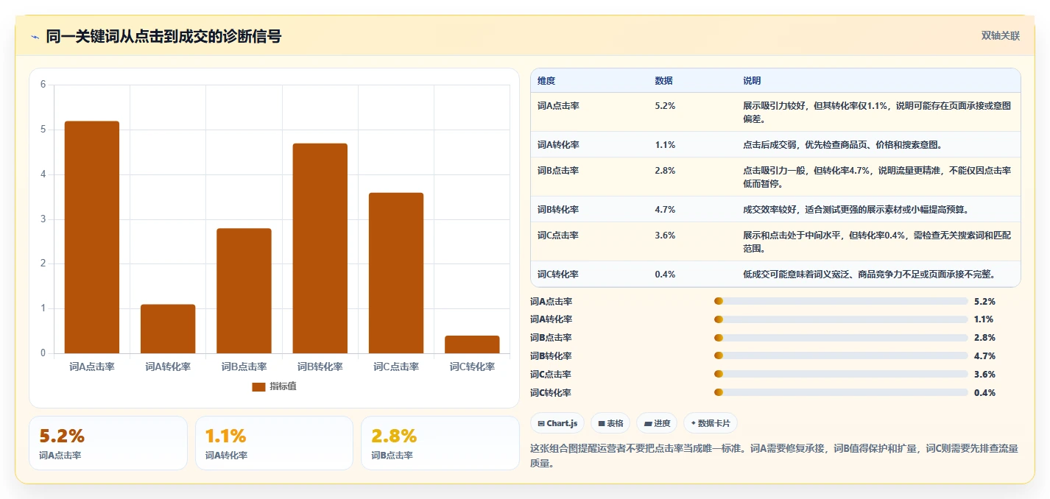Click the 词C点击率 bar in chart
The width and height of the screenshot is (1050, 499).
click(396, 273)
